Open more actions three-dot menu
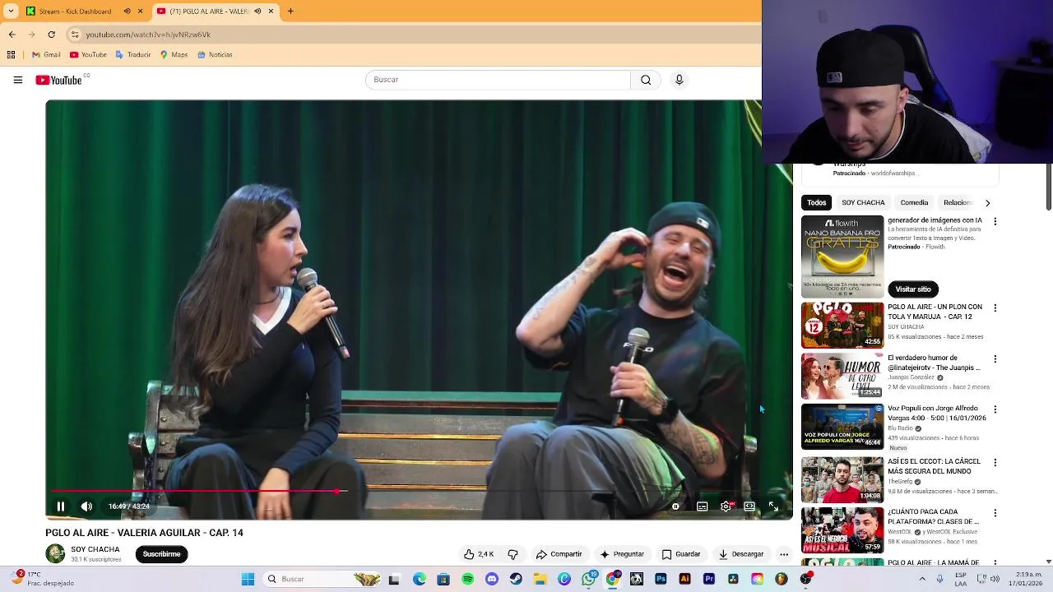 [784, 554]
